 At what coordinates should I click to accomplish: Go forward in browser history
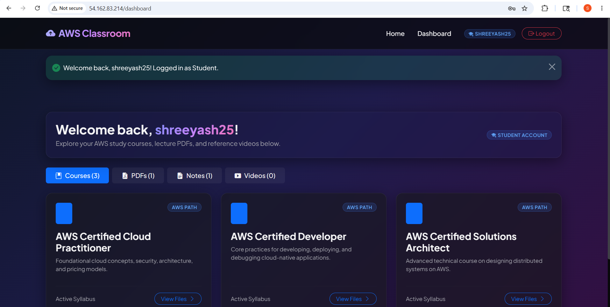[x=23, y=8]
